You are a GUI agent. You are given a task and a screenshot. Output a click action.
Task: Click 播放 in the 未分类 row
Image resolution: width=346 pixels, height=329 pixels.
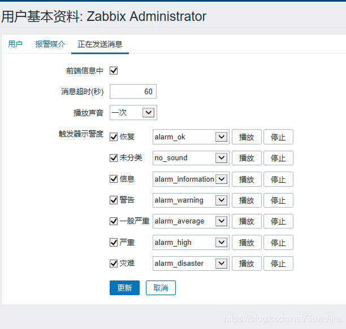pos(246,158)
